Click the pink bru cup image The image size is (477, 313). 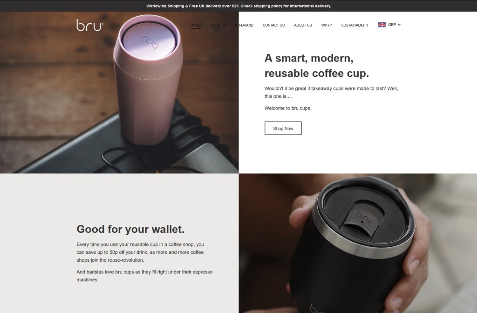click(119, 93)
